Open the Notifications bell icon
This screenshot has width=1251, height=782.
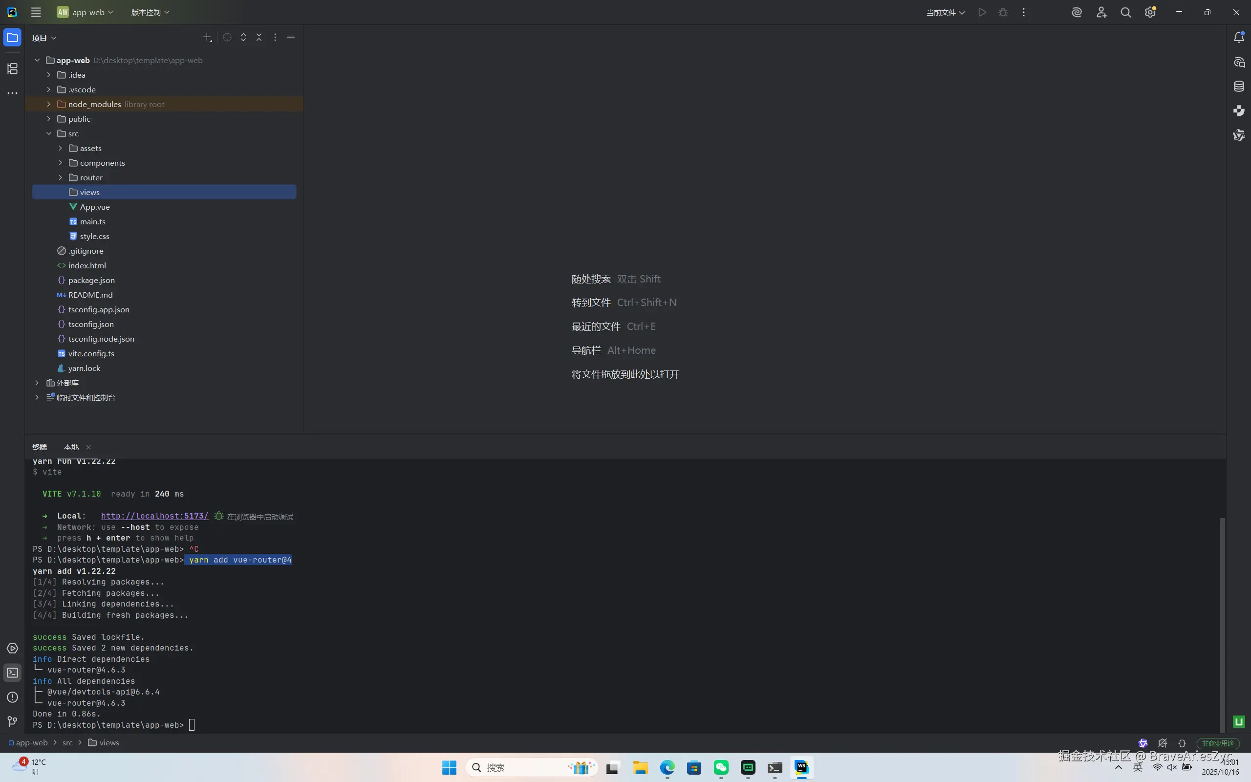pyautogui.click(x=1239, y=37)
